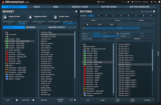Go to next preset arrow
Viewport: 161px width, 105px height.
point(125,2)
